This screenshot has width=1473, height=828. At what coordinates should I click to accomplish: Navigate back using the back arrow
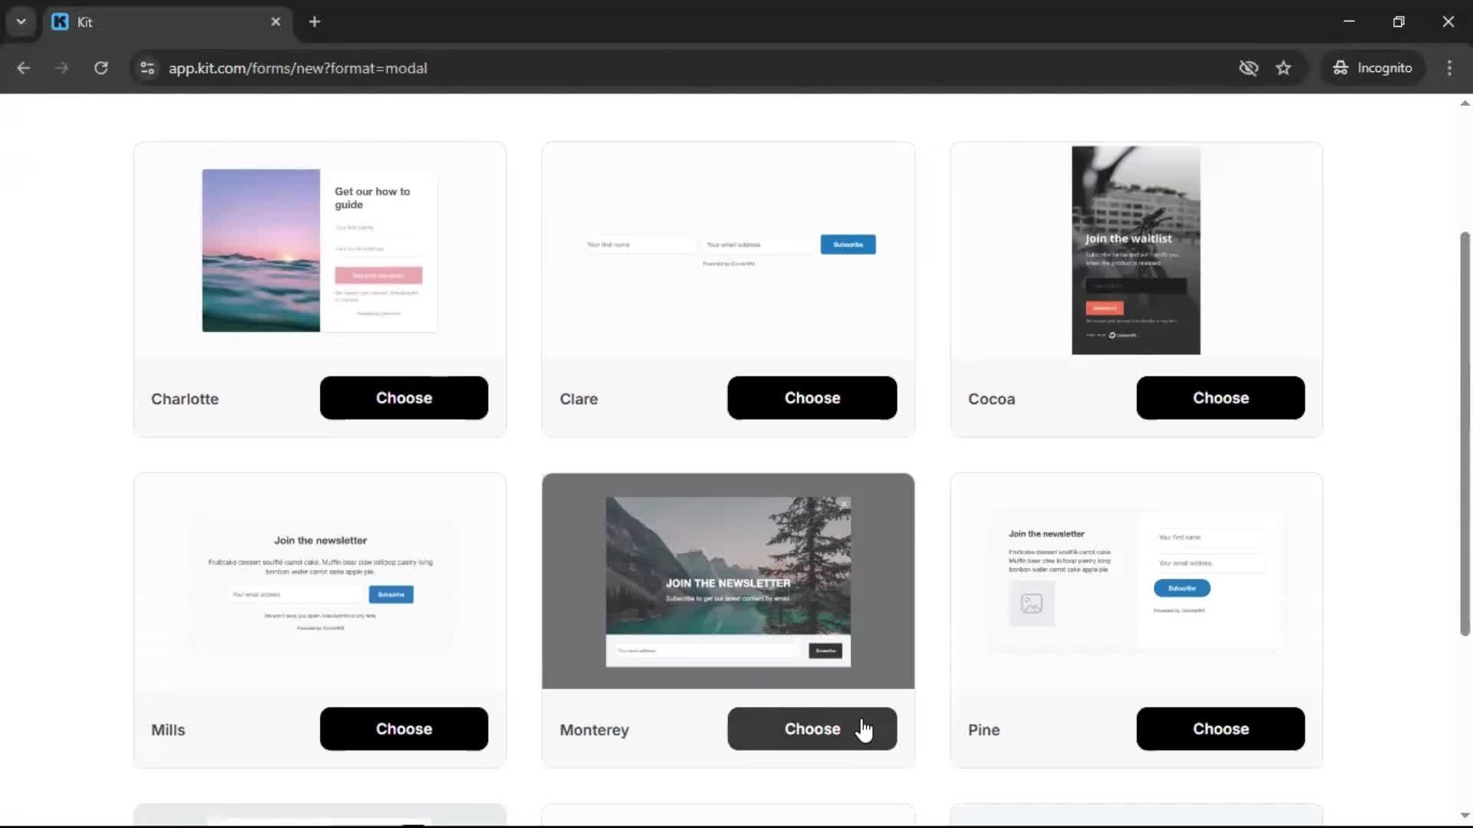point(24,67)
